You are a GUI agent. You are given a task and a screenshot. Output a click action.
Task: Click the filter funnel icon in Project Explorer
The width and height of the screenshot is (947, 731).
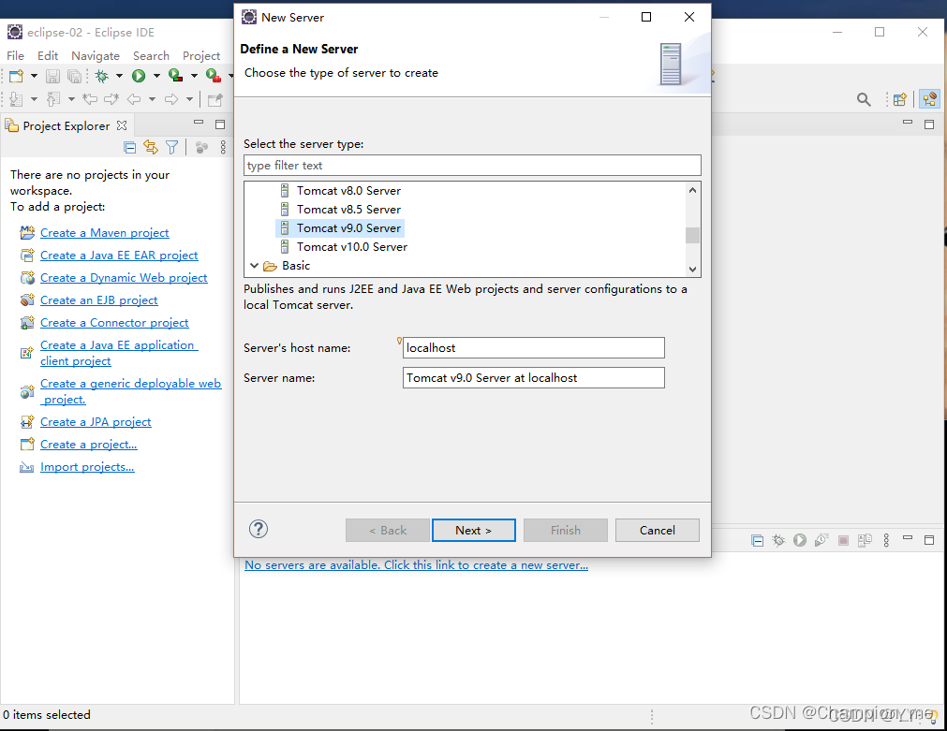tap(172, 147)
